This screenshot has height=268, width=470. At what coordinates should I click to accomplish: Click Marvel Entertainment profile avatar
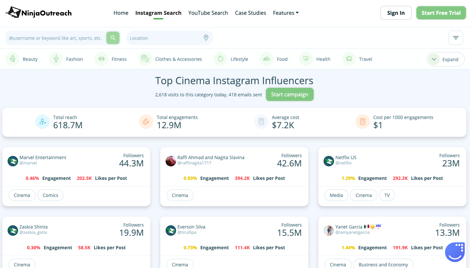13,161
